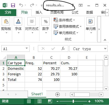Select all cells with corner button

click(4, 57)
